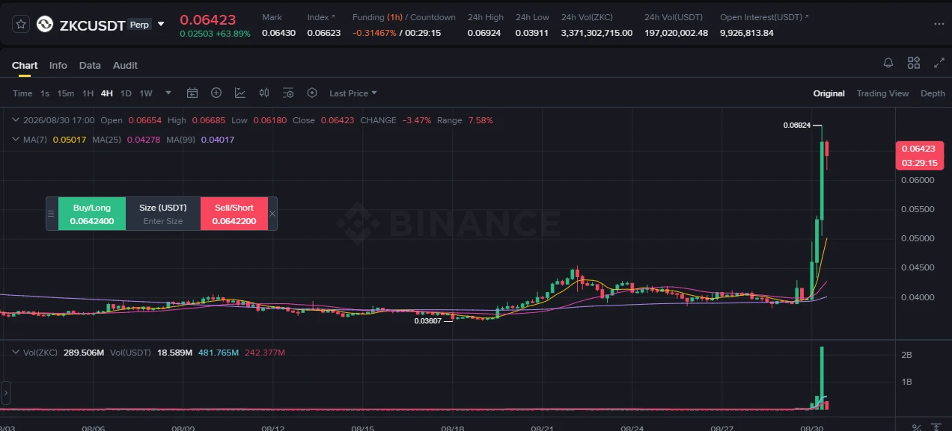Click the MA(7) value 0.05017
Screen dimensions: 952x431
pyautogui.click(x=70, y=140)
